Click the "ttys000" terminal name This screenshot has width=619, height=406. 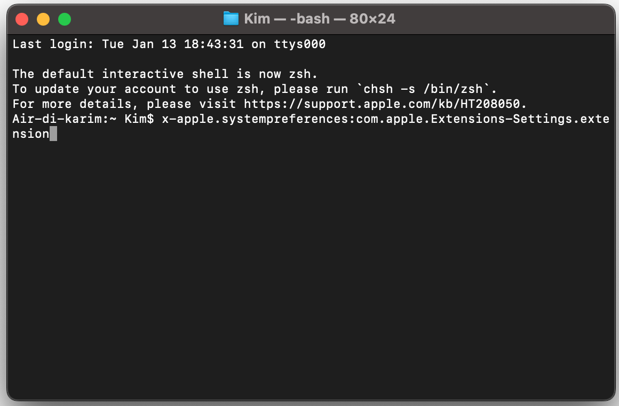coord(300,44)
